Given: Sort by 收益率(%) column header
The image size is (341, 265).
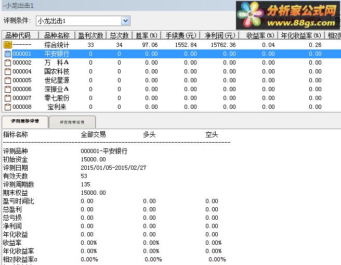Looking at the screenshot, I should click(258, 35).
